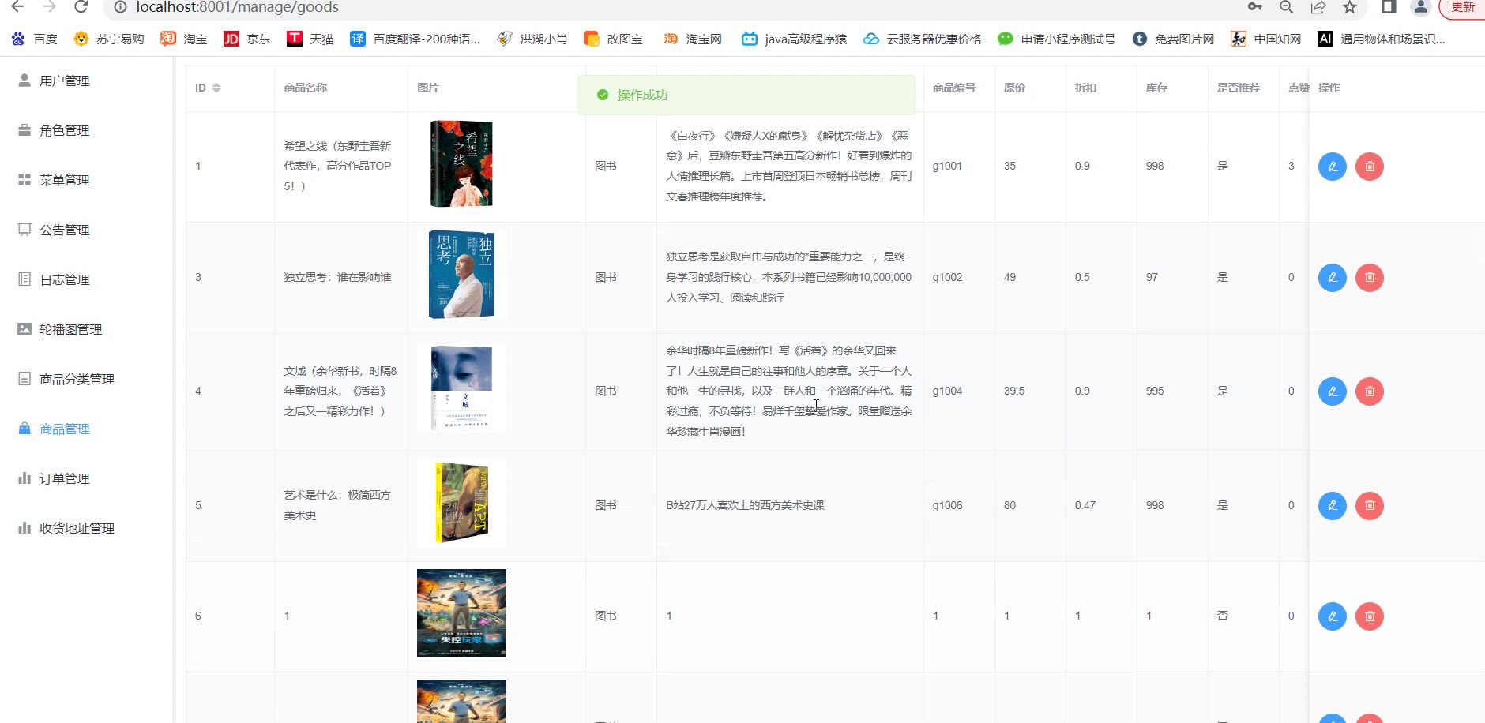Viewport: 1485px width, 723px height.
Task: Open 百度翻译 bookmark
Action: click(x=415, y=39)
